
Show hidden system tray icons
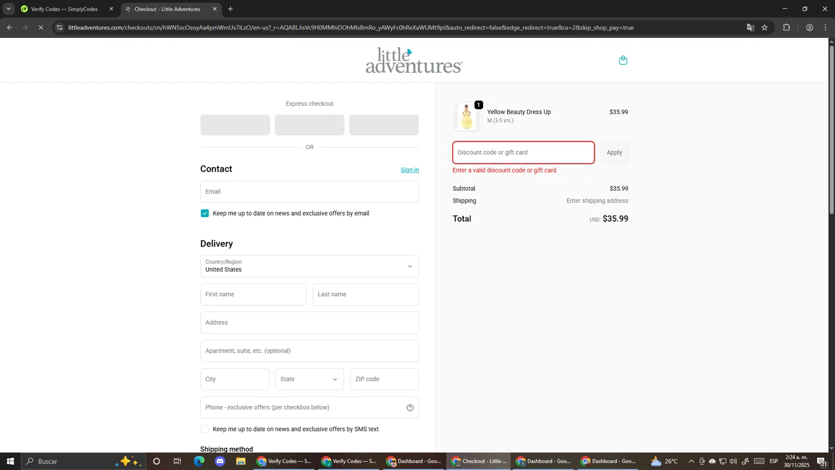[x=691, y=461]
